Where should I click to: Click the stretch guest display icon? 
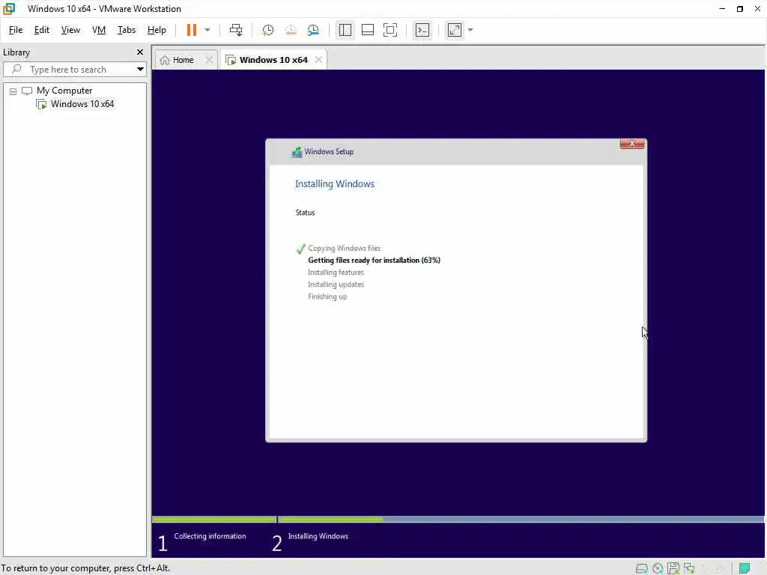[x=455, y=30]
